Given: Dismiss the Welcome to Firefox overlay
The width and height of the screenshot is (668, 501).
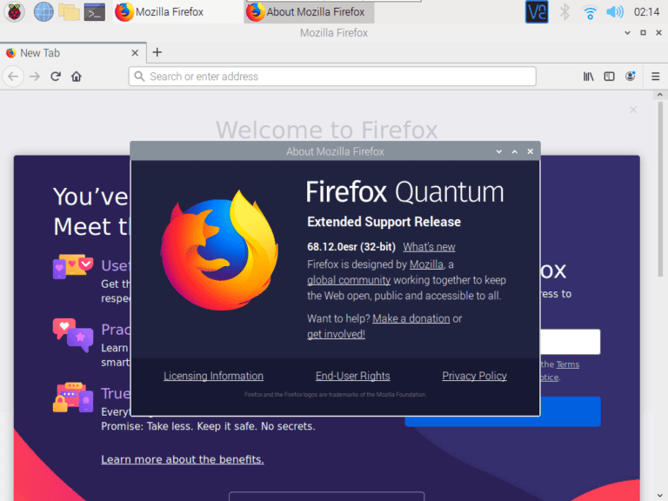Looking at the screenshot, I should (x=633, y=110).
